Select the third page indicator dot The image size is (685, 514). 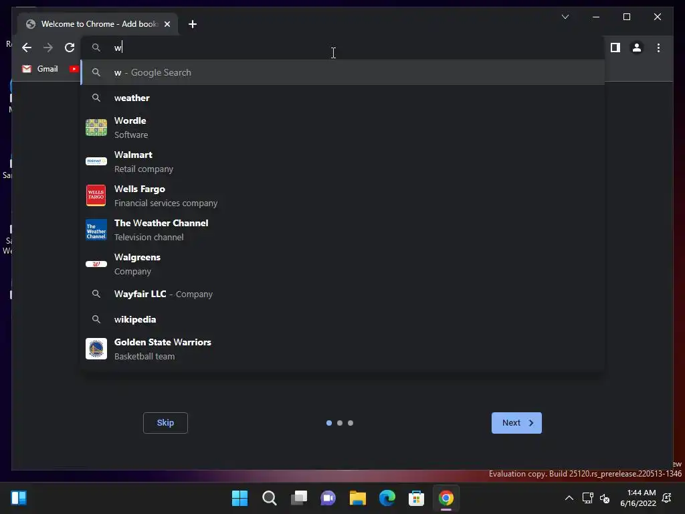pos(351,423)
